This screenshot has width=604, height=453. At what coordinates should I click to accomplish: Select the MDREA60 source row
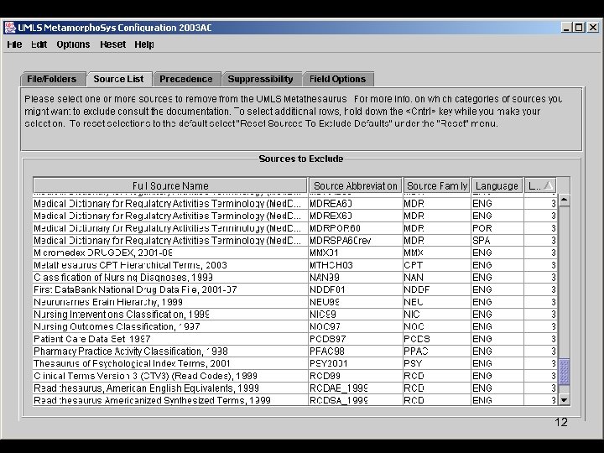coord(295,203)
